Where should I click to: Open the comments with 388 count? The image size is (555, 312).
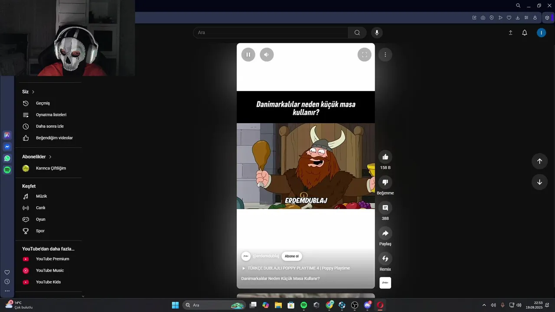pos(385,208)
